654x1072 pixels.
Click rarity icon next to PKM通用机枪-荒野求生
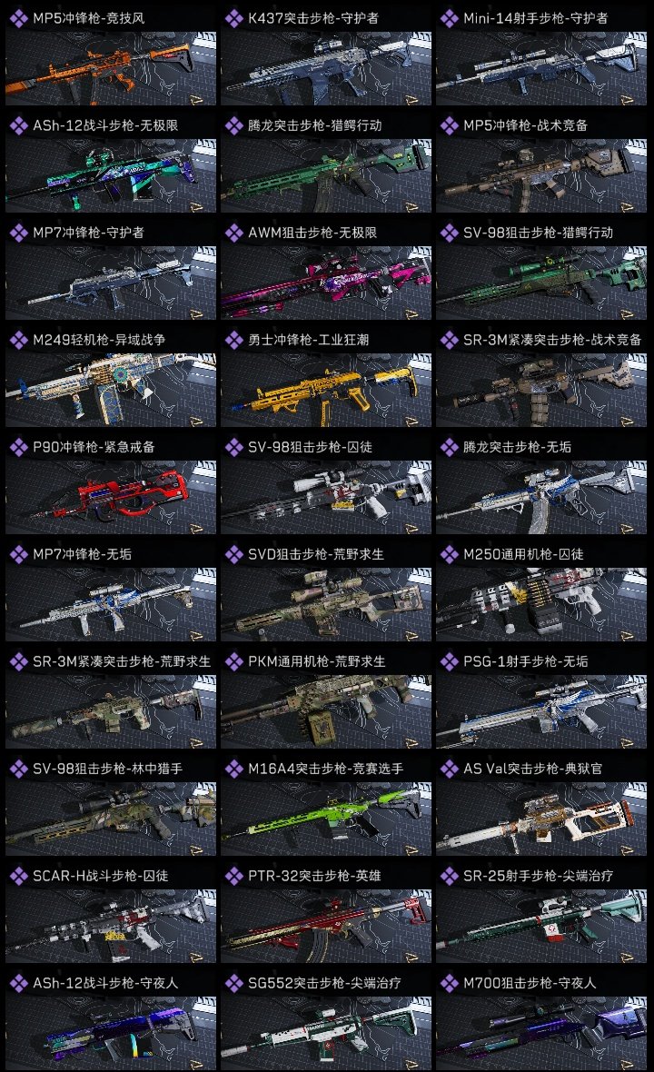(233, 661)
